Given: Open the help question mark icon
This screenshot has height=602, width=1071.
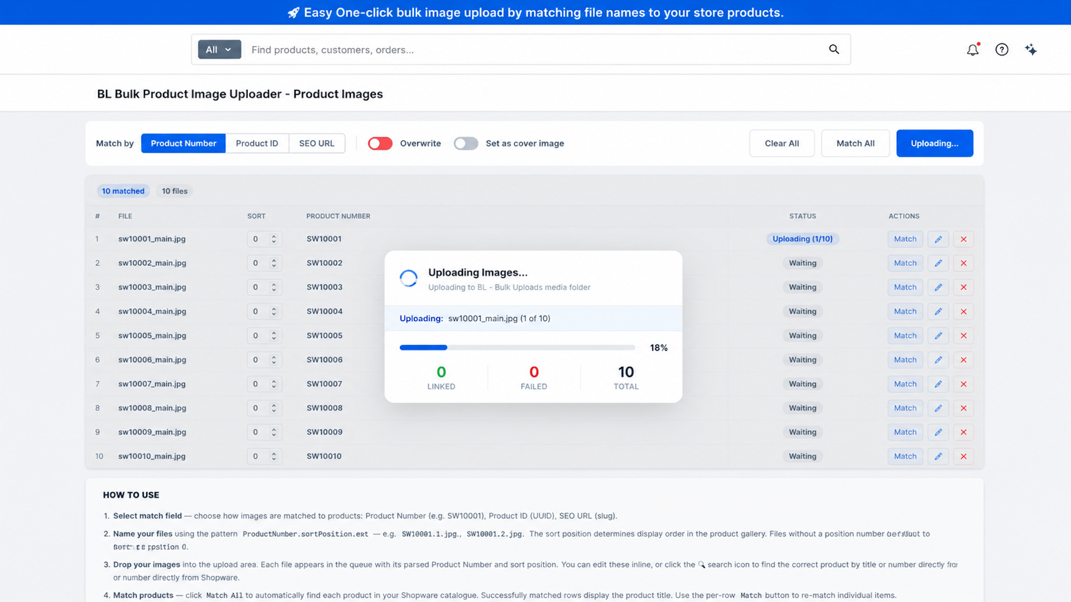Looking at the screenshot, I should [1002, 50].
